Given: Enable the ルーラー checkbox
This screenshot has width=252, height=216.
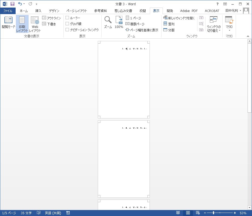Looking at the screenshot, I should point(67,18).
